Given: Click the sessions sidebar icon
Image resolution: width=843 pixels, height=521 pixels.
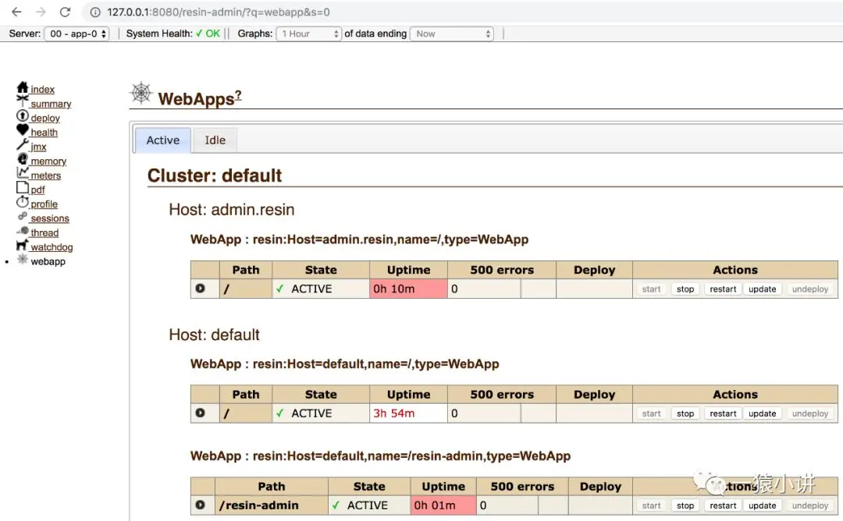Looking at the screenshot, I should pos(22,216).
